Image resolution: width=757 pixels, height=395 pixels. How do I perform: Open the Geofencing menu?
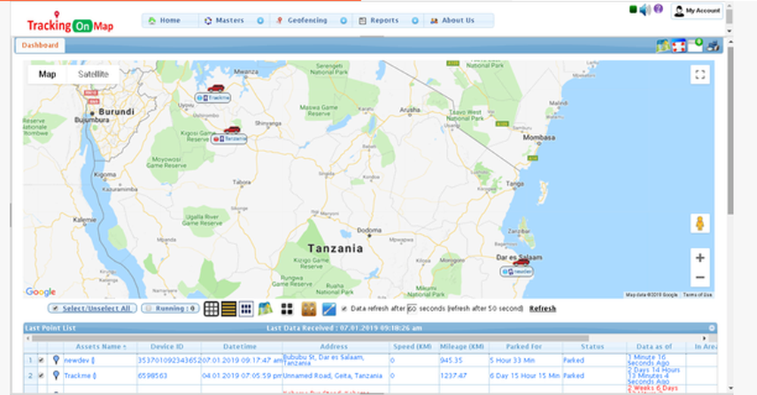coord(307,20)
